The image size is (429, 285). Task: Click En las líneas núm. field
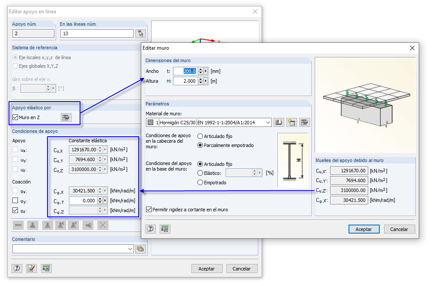coord(97,33)
